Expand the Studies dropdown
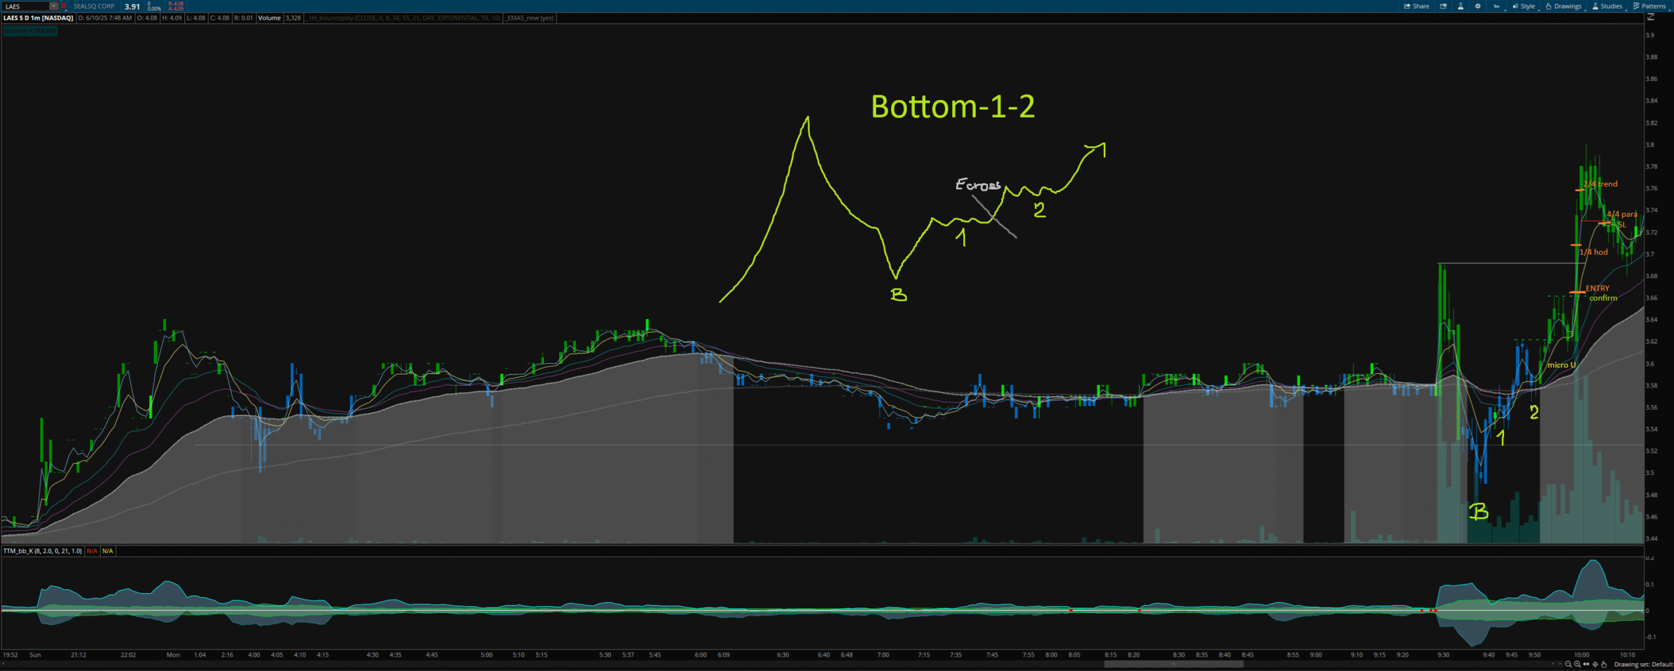Screen dimensions: 1674x671 tap(1606, 6)
